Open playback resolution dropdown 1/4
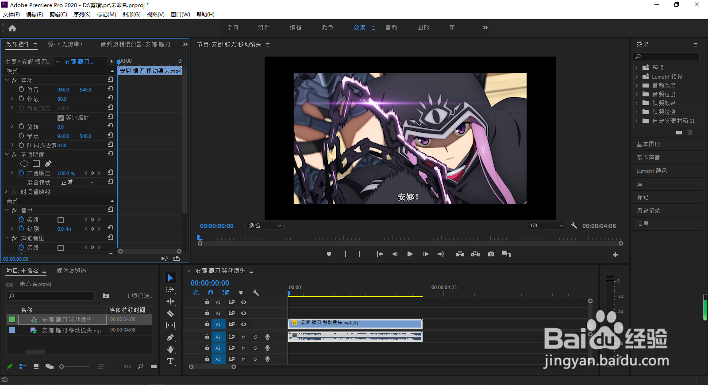The height and width of the screenshot is (385, 708). [546, 225]
